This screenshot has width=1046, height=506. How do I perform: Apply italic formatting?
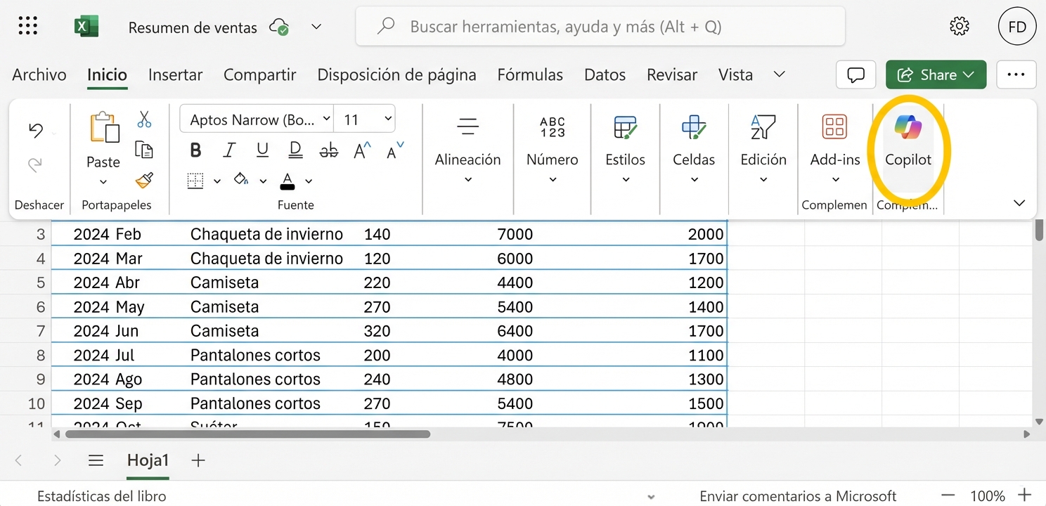[228, 150]
